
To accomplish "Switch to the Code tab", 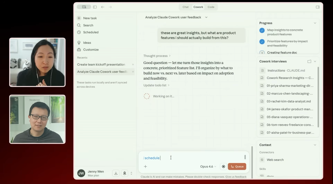I will 211,7.
